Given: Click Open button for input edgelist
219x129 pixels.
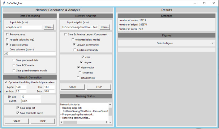Looking at the screenshot, I should 105,27.
